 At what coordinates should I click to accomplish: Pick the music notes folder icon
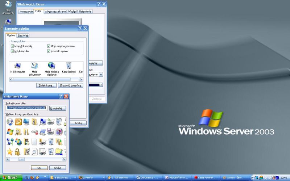point(26,152)
